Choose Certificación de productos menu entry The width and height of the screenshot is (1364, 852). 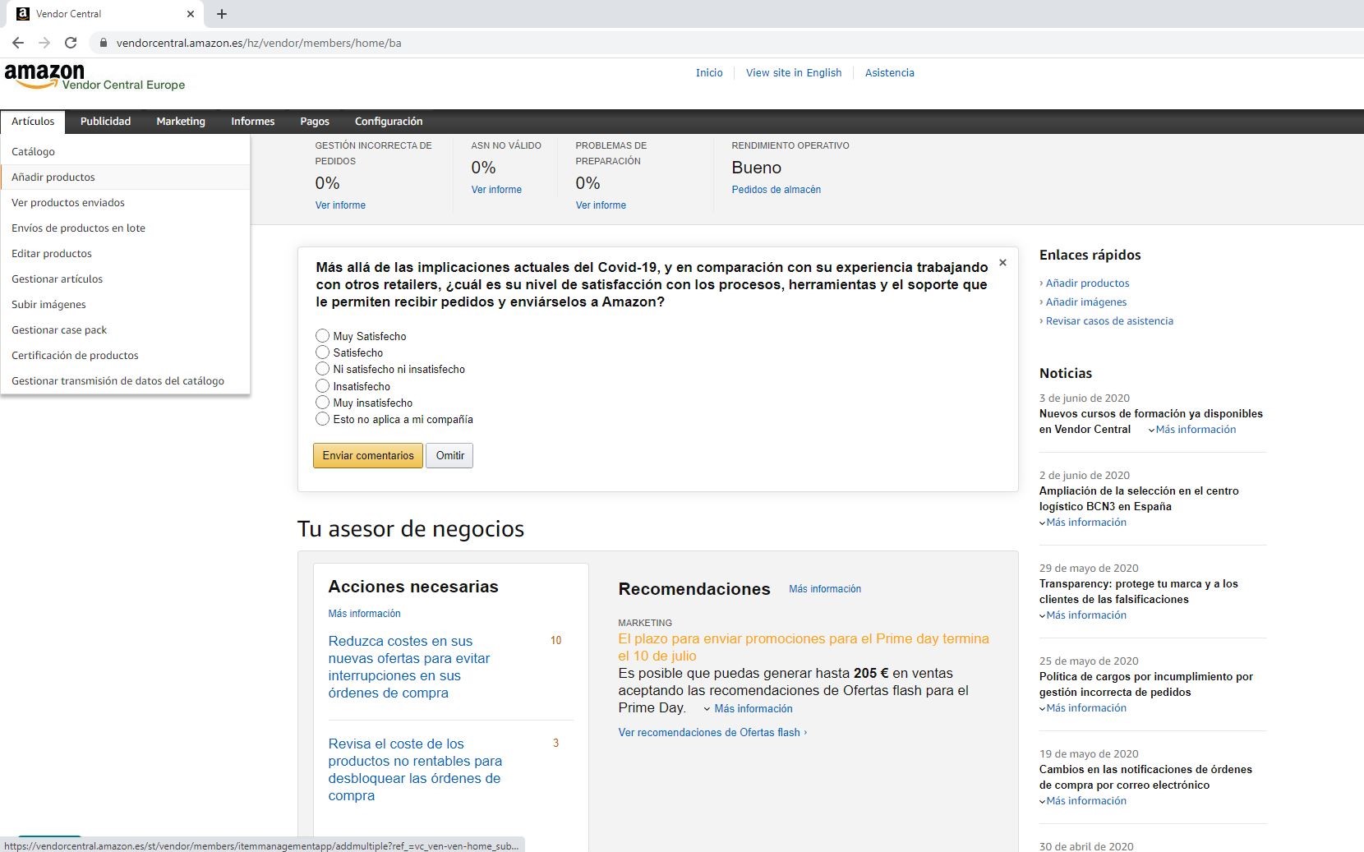[125, 356]
